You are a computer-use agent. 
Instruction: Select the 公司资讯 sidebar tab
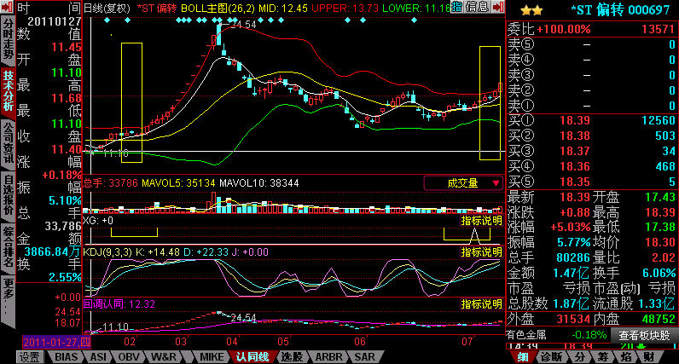pos(8,143)
